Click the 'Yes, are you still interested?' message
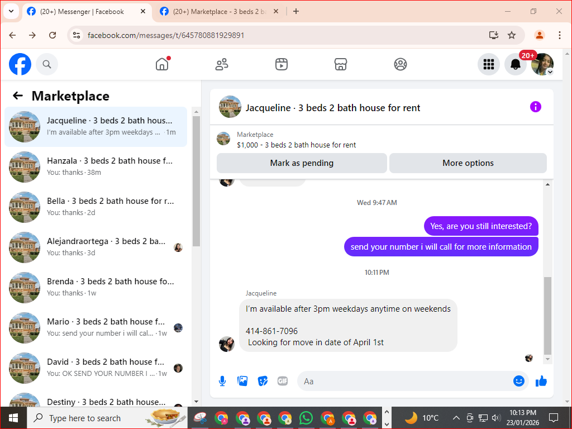The image size is (572, 429). click(481, 226)
